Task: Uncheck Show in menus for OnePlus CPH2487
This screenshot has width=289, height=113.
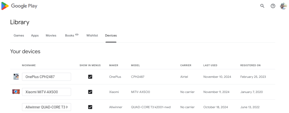Action: click(x=90, y=77)
